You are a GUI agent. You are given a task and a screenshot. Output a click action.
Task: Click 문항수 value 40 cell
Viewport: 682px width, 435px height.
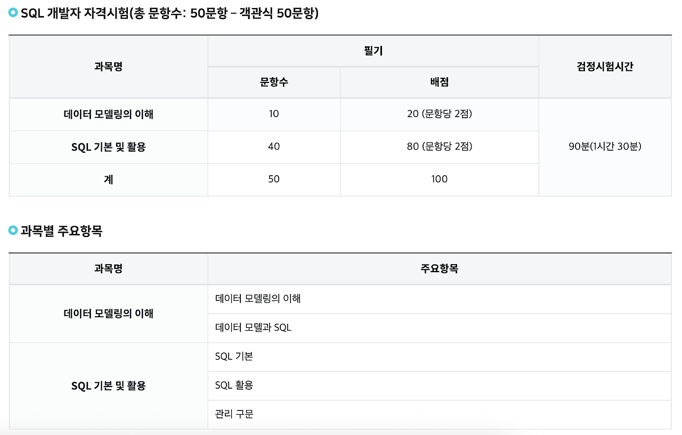tap(274, 146)
